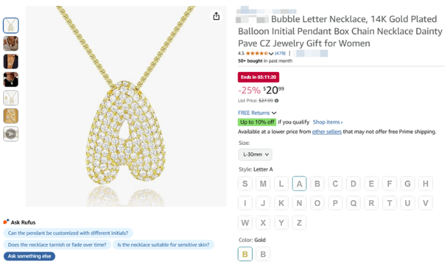Select the Gold color swatch
The width and height of the screenshot is (445, 269).
[x=245, y=254]
